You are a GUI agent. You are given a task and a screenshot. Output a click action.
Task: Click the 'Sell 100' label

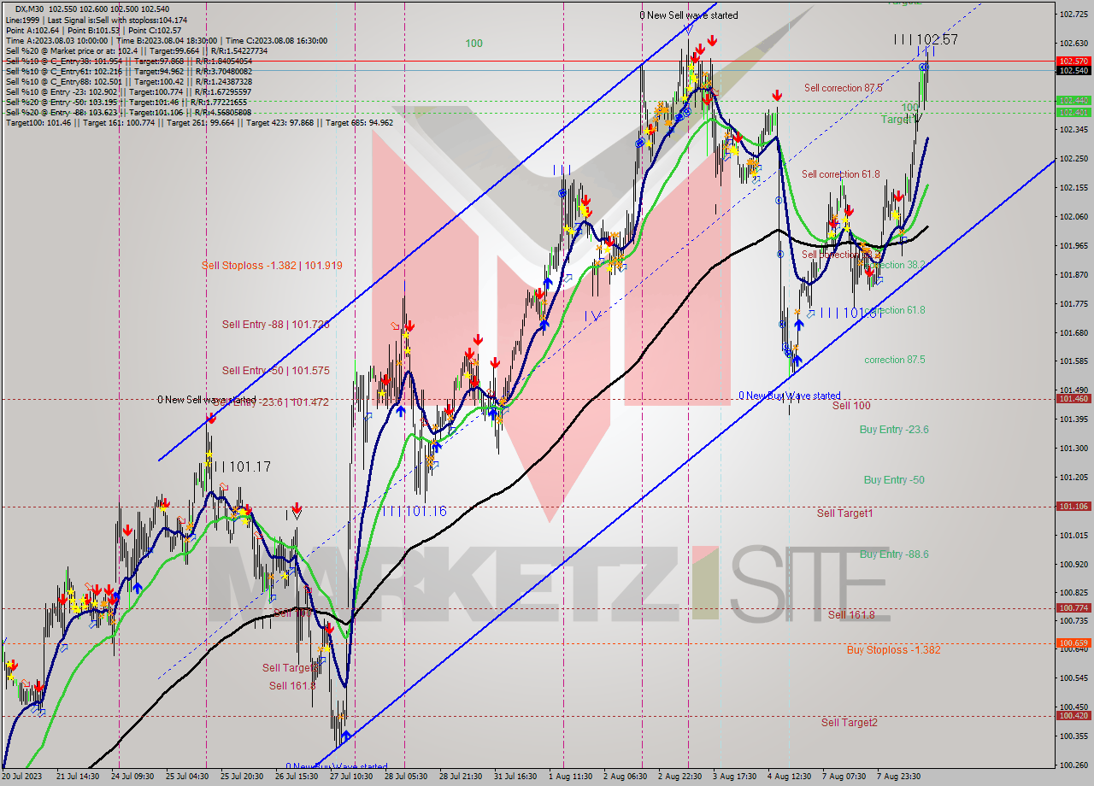point(851,406)
